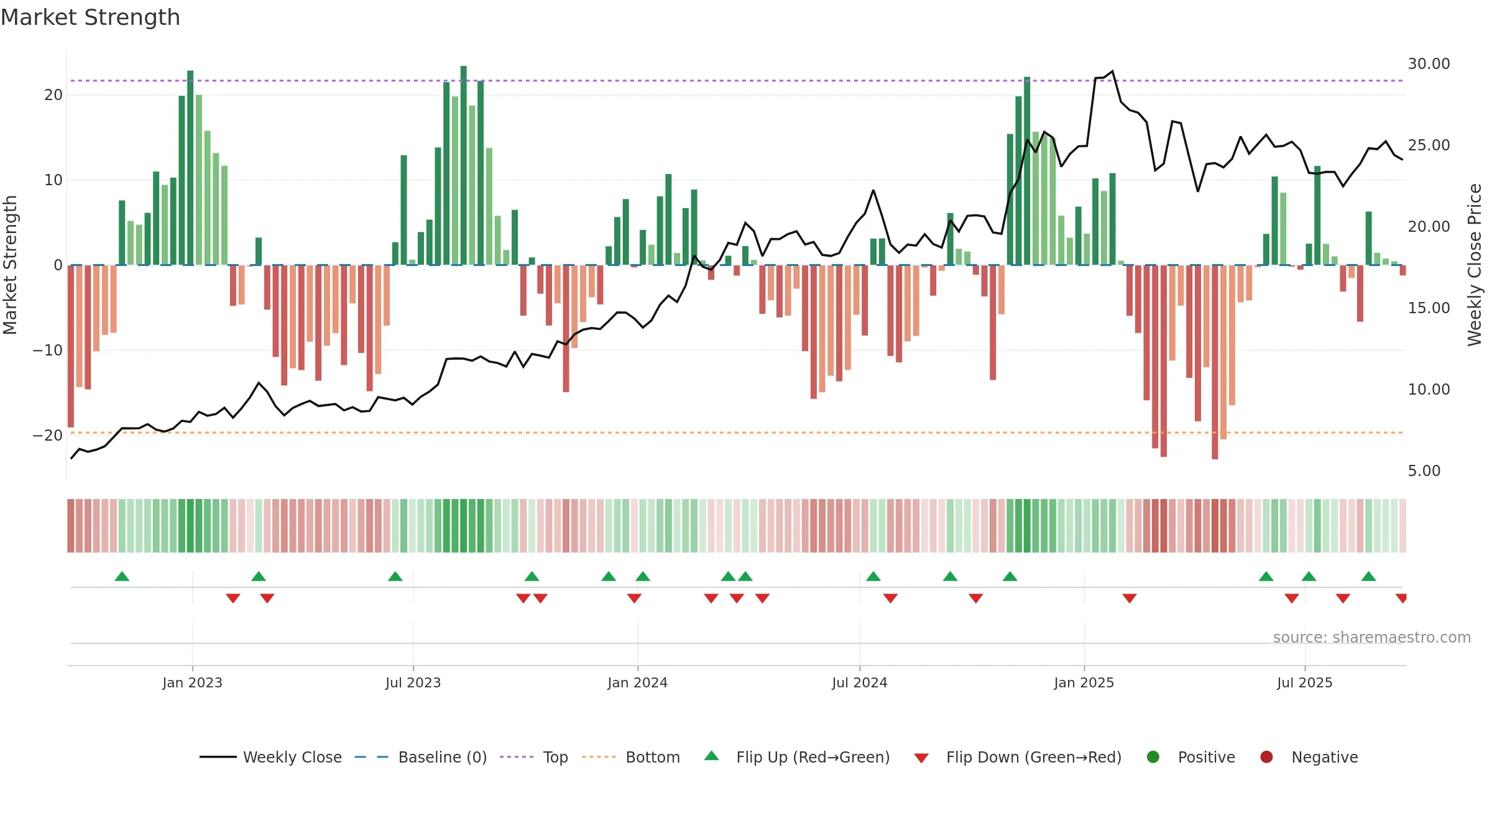The image size is (1492, 839).
Task: Click the red Flip Down triangle in legend
Action: point(922,758)
